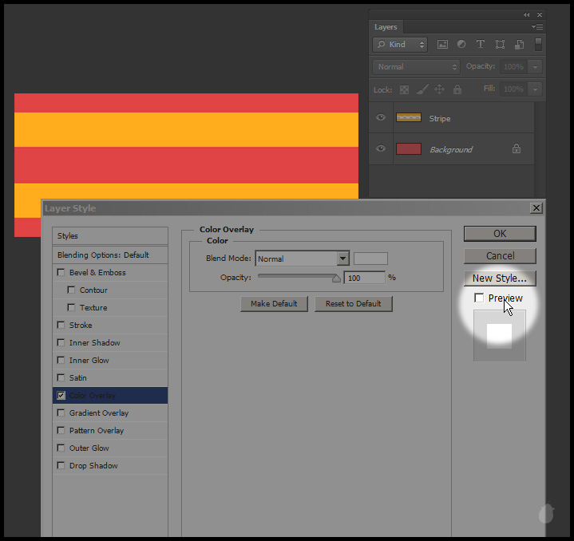Click the lock transparent pixels icon

404,89
